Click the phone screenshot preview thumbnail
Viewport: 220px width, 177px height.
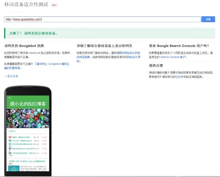click(28, 131)
